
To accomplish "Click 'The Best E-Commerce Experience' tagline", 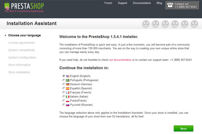I will point(24,11).
